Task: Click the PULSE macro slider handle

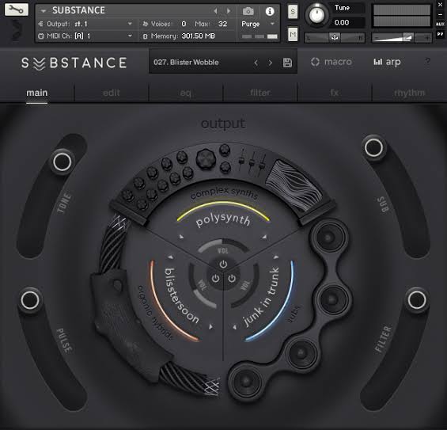Action: point(30,300)
